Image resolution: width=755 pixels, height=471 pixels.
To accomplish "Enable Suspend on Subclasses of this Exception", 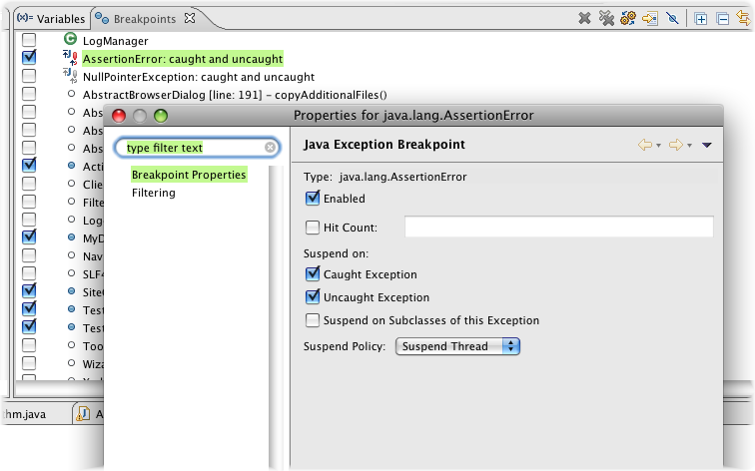I will click(313, 320).
